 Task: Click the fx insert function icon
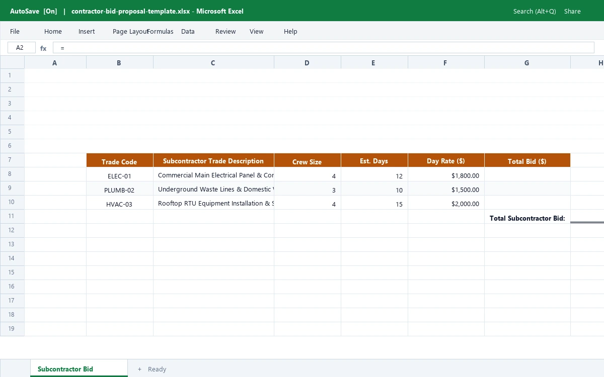pyautogui.click(x=43, y=48)
